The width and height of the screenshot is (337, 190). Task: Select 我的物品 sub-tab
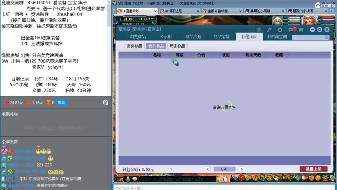156,46
